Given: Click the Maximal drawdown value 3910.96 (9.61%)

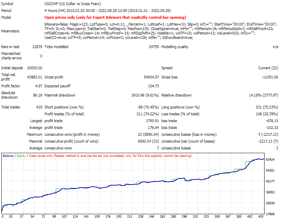Looking at the screenshot, I should (x=145, y=95).
